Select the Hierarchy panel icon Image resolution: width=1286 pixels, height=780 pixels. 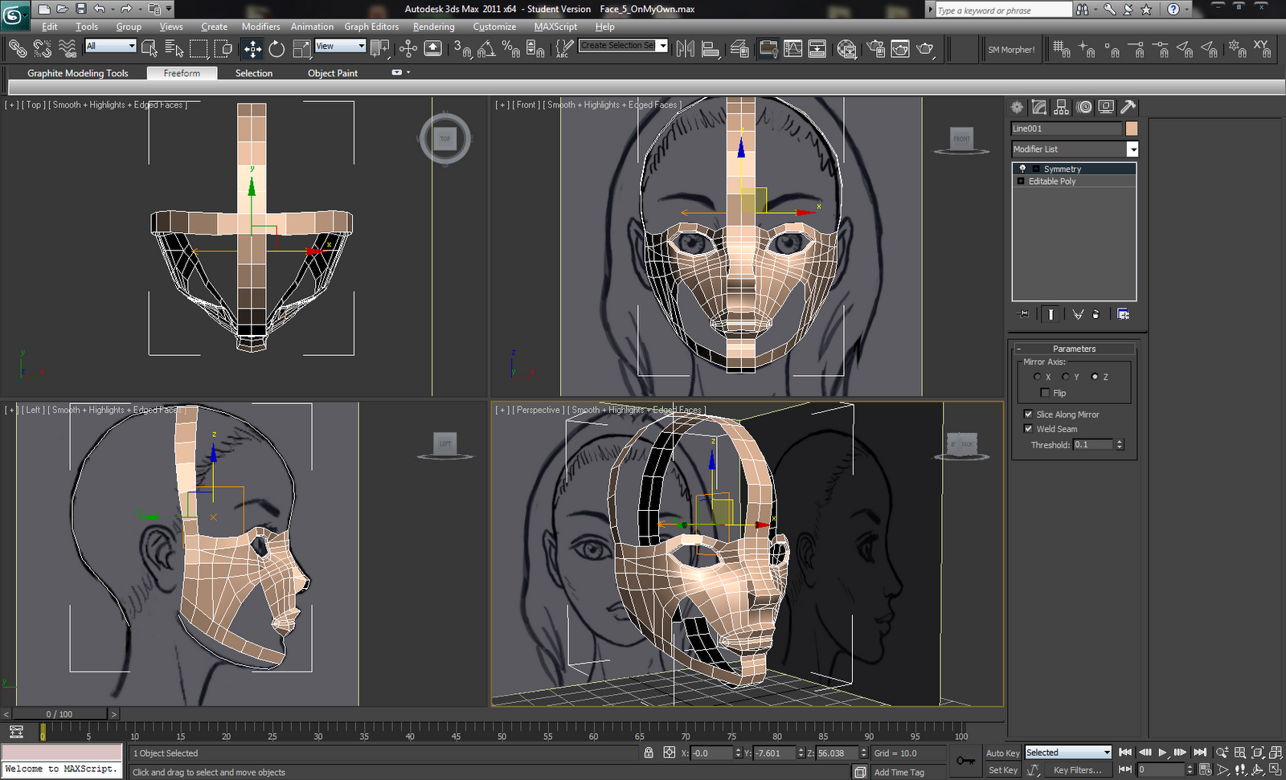(x=1061, y=107)
